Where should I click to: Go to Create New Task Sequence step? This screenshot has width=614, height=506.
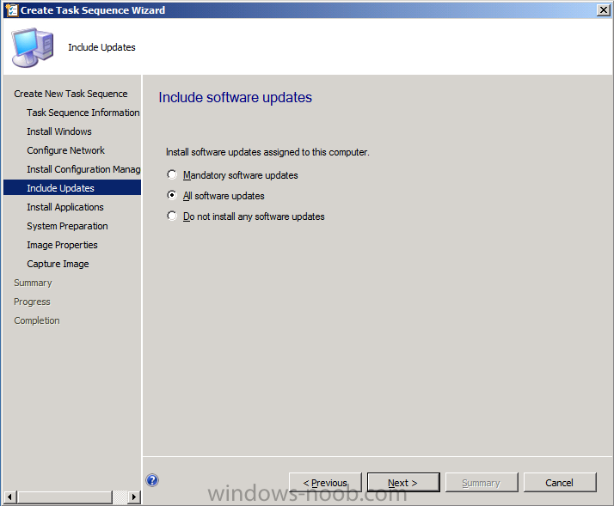(71, 94)
